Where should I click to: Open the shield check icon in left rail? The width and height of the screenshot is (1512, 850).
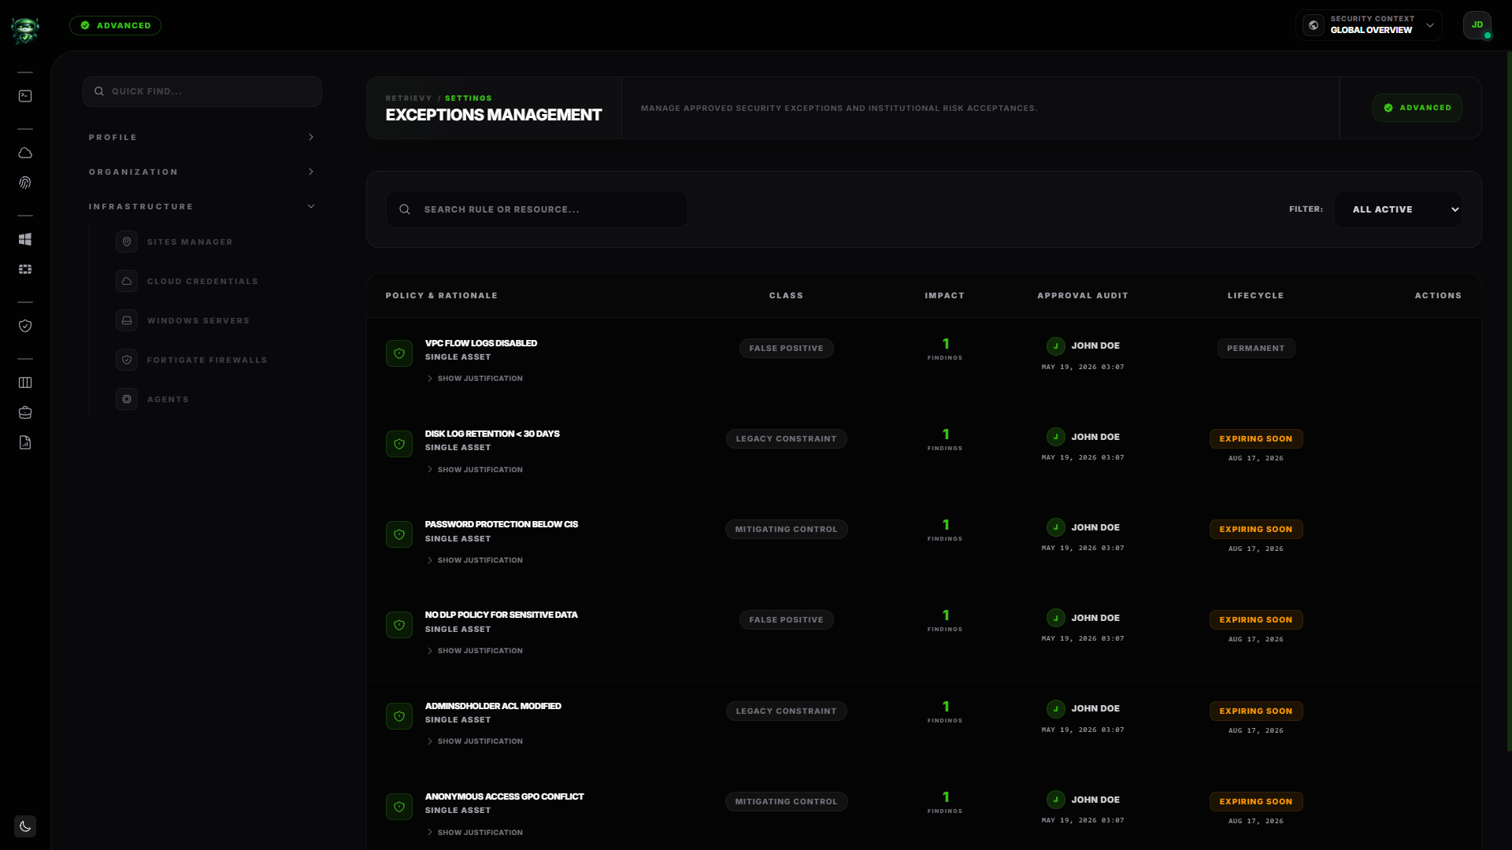pyautogui.click(x=25, y=326)
